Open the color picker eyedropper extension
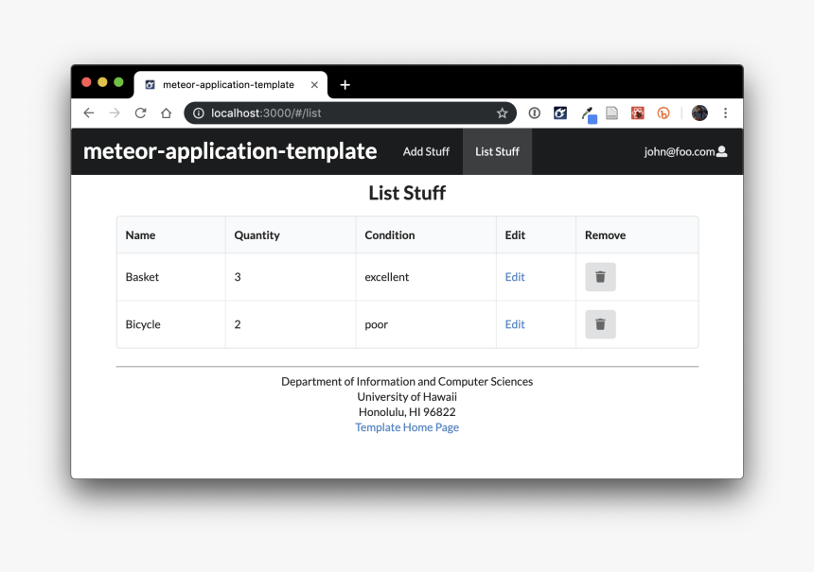The width and height of the screenshot is (814, 572). tap(589, 114)
